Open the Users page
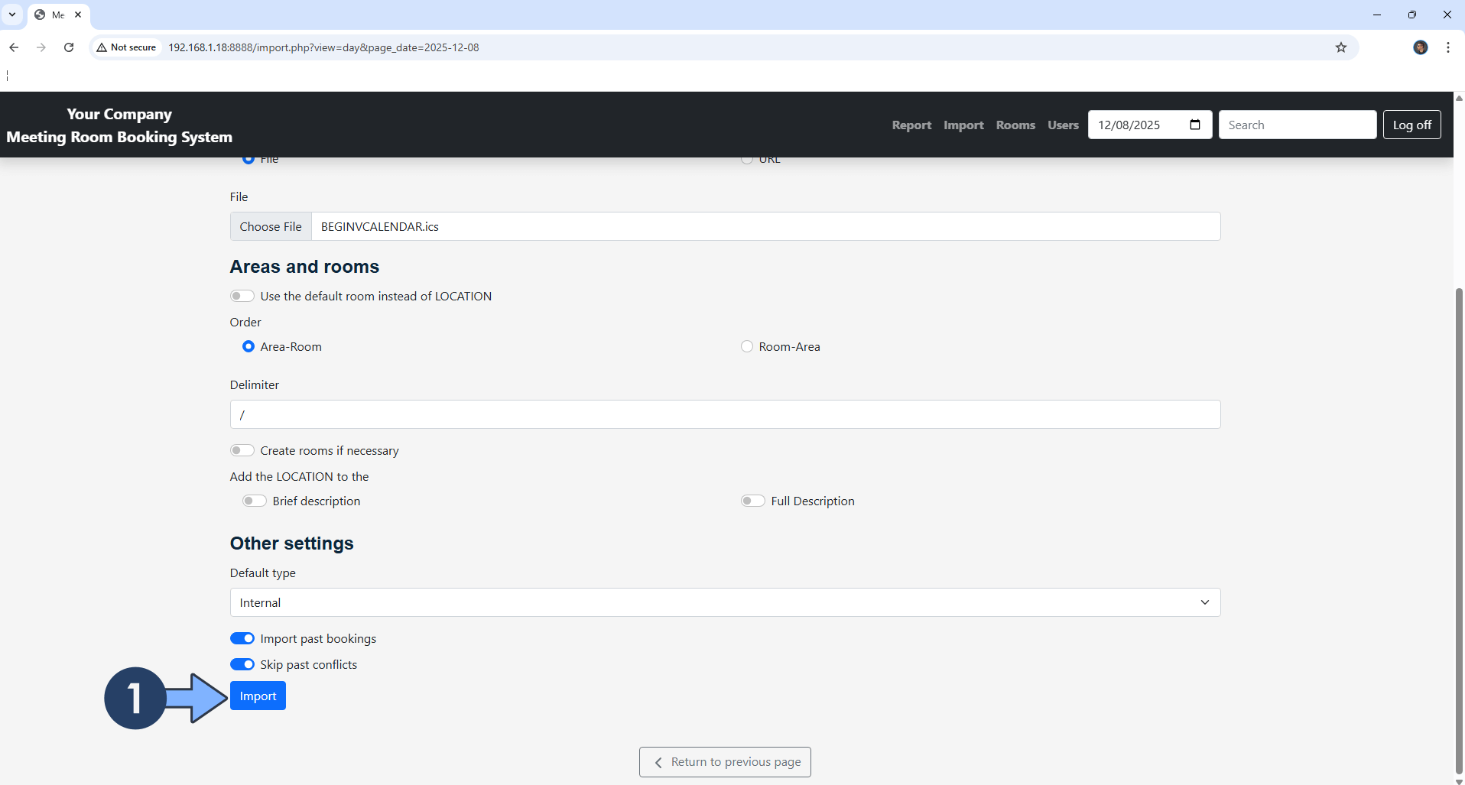Viewport: 1465px width, 785px height. (x=1063, y=125)
